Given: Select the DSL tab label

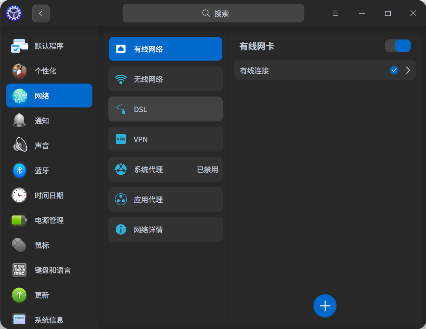Looking at the screenshot, I should (141, 109).
